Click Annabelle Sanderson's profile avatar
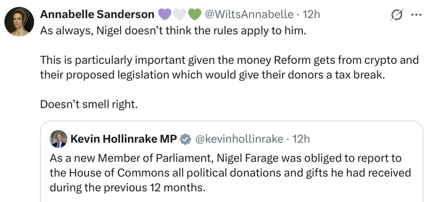Viewport: 428px width, 202px height. pyautogui.click(x=19, y=22)
